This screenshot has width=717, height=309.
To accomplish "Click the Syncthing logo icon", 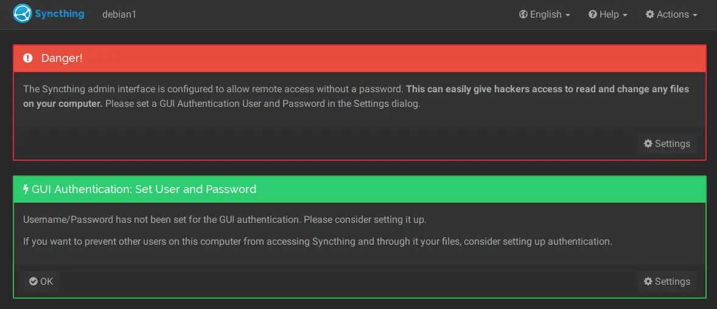I will [23, 14].
